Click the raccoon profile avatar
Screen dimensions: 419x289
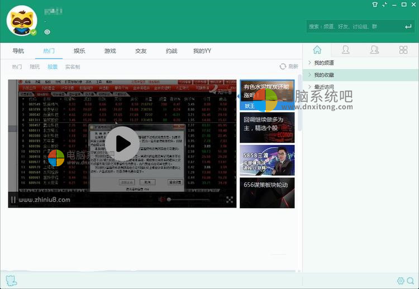[21, 21]
